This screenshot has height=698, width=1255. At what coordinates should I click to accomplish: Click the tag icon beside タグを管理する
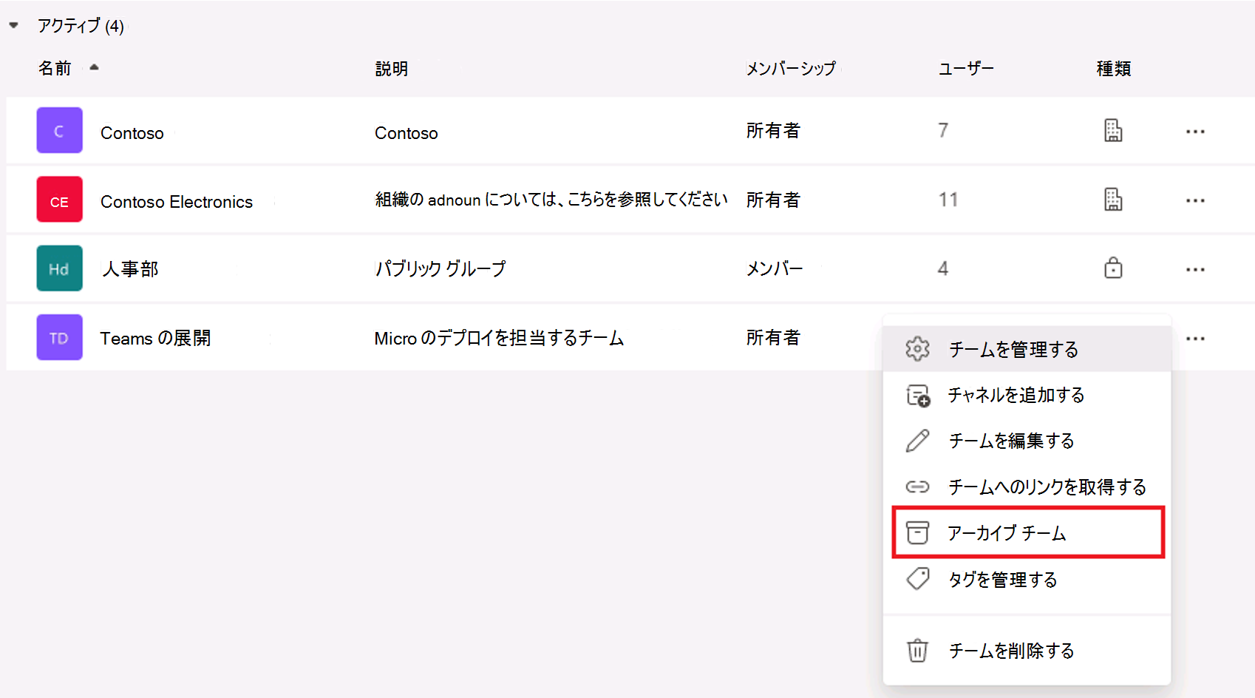917,578
